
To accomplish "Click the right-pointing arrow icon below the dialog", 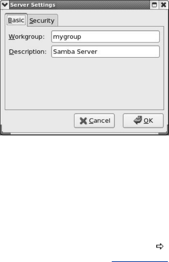I will (x=160, y=246).
